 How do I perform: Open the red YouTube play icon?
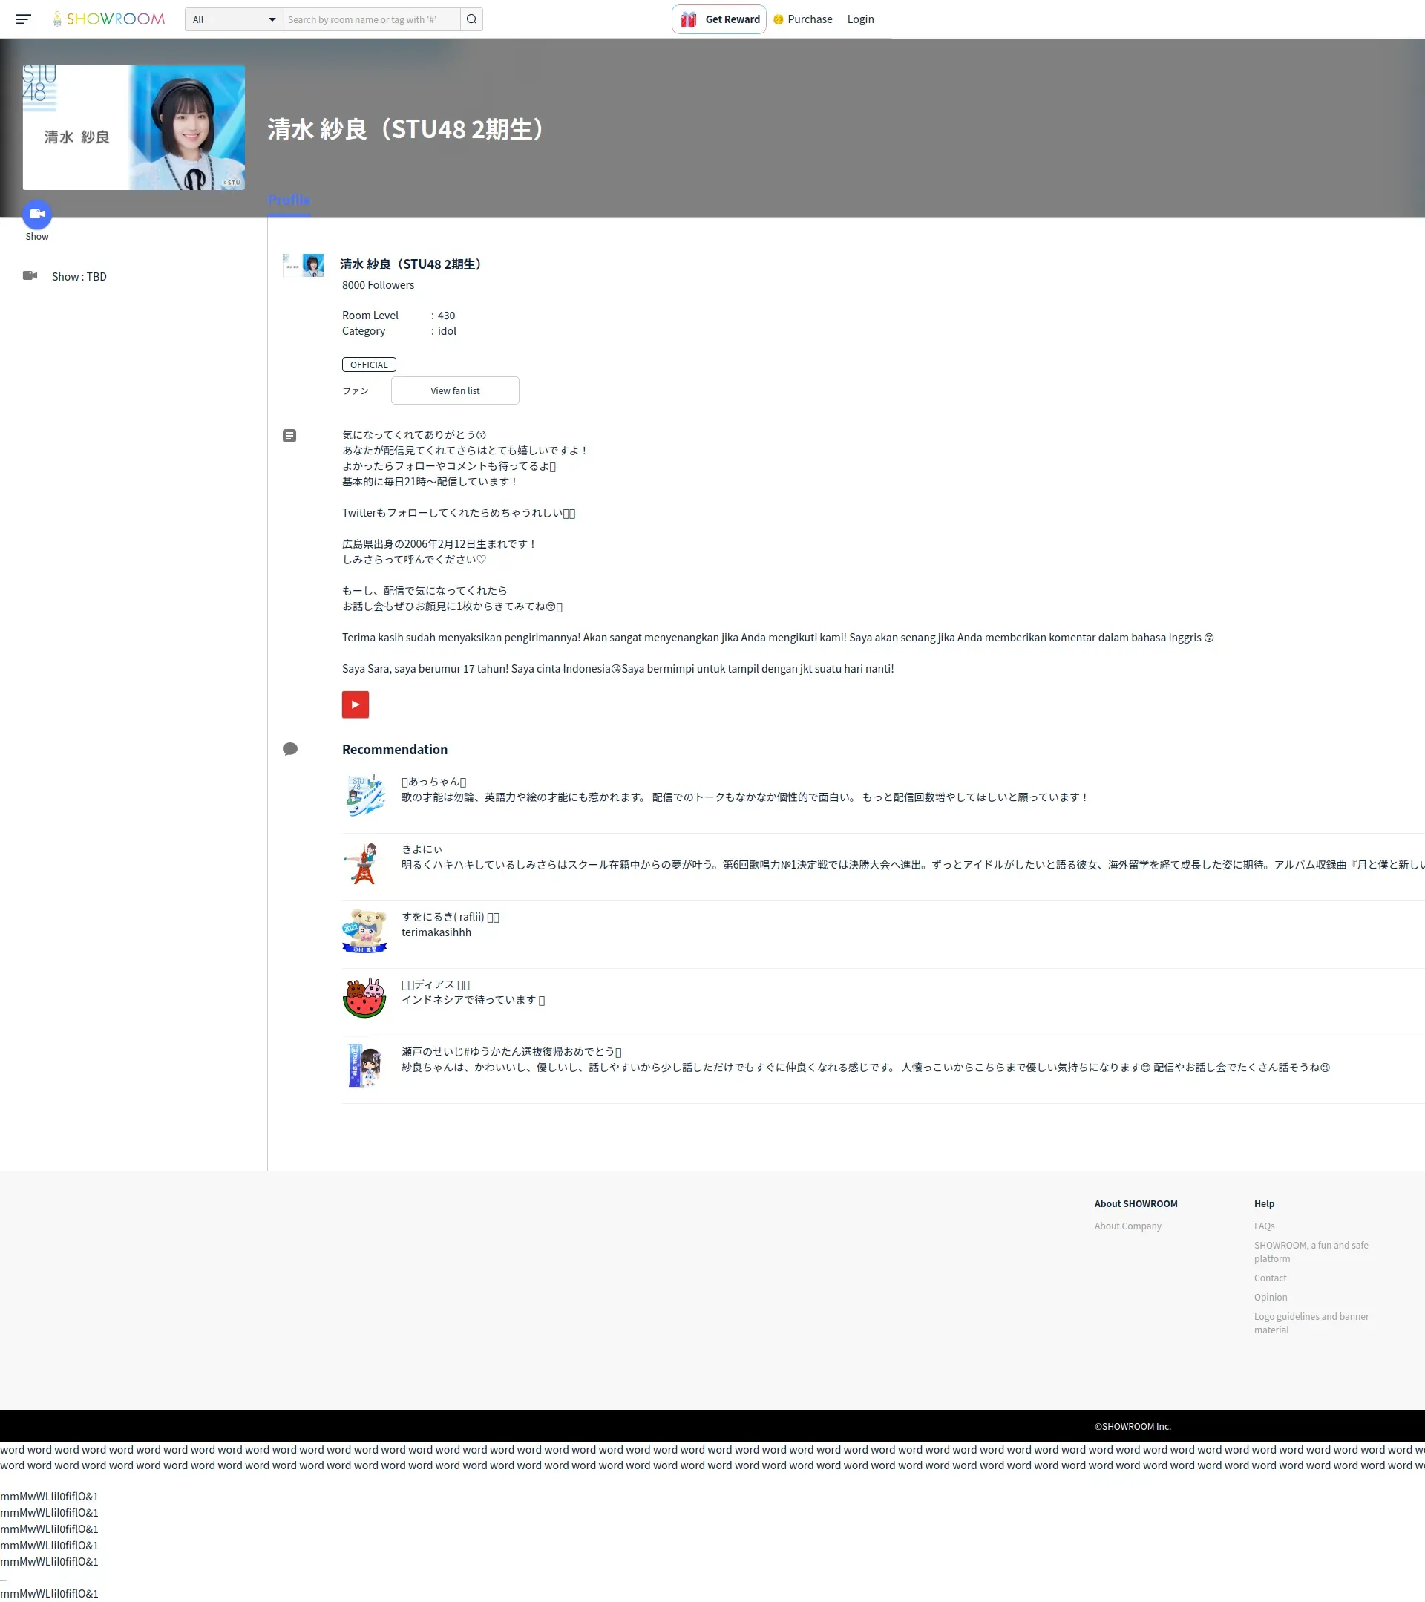pos(355,704)
